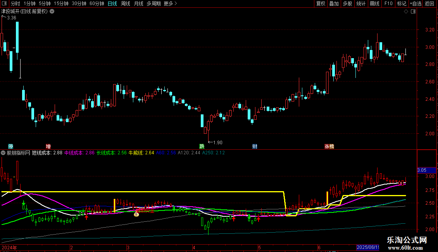Switch to 60分钟 period
438x252 pixels.
(97, 3)
